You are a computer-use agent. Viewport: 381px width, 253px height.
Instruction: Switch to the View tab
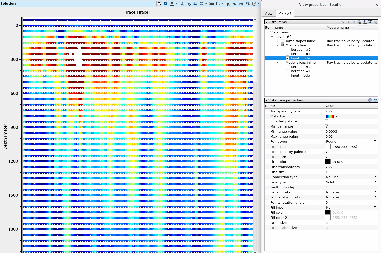tap(268, 14)
